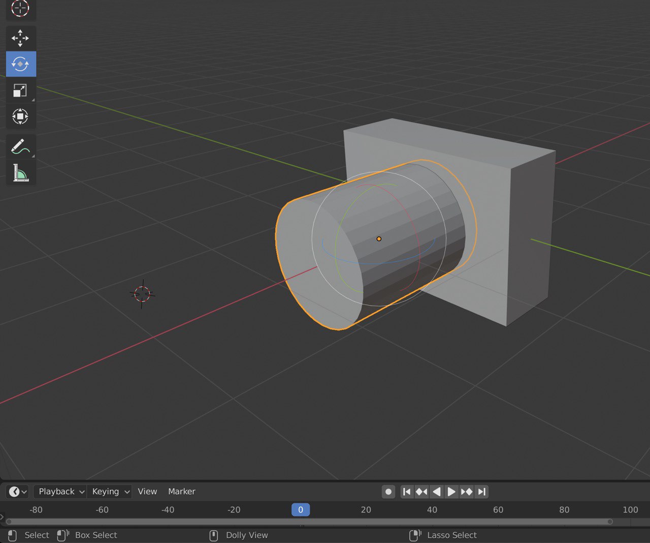650x543 pixels.
Task: Click the Box Select status bar hint
Action: point(96,535)
